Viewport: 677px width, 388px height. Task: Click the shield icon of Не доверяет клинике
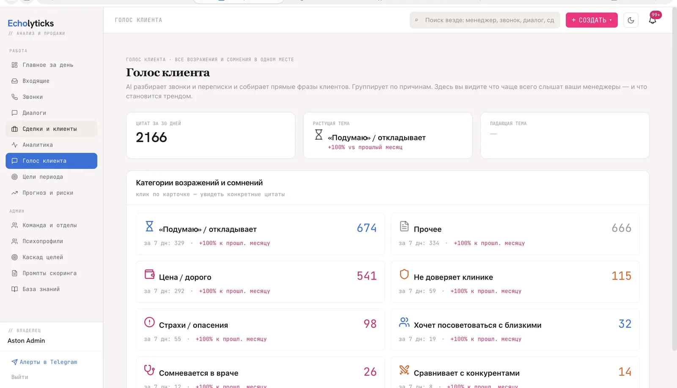tap(404, 274)
